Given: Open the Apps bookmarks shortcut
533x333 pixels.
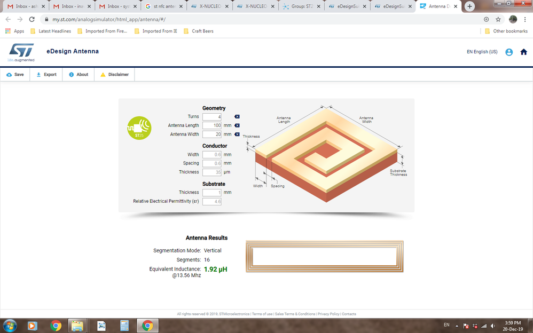Looking at the screenshot, I should (x=14, y=31).
